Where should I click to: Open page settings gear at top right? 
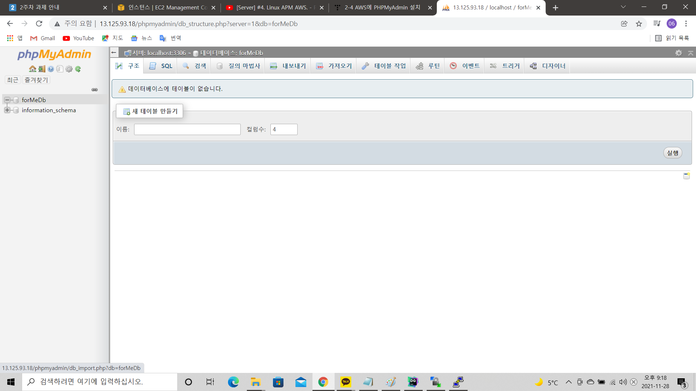click(679, 53)
